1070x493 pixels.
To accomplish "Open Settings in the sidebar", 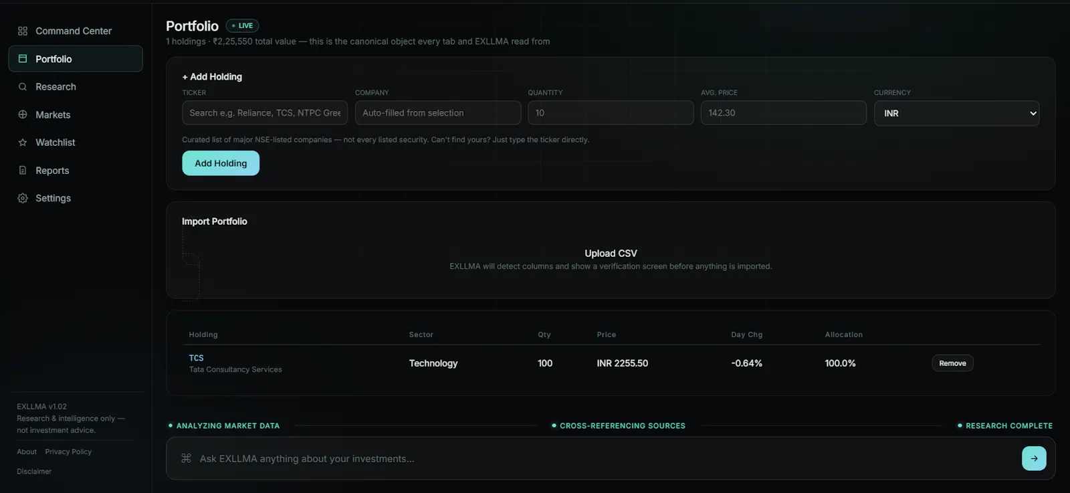I will (x=76, y=198).
